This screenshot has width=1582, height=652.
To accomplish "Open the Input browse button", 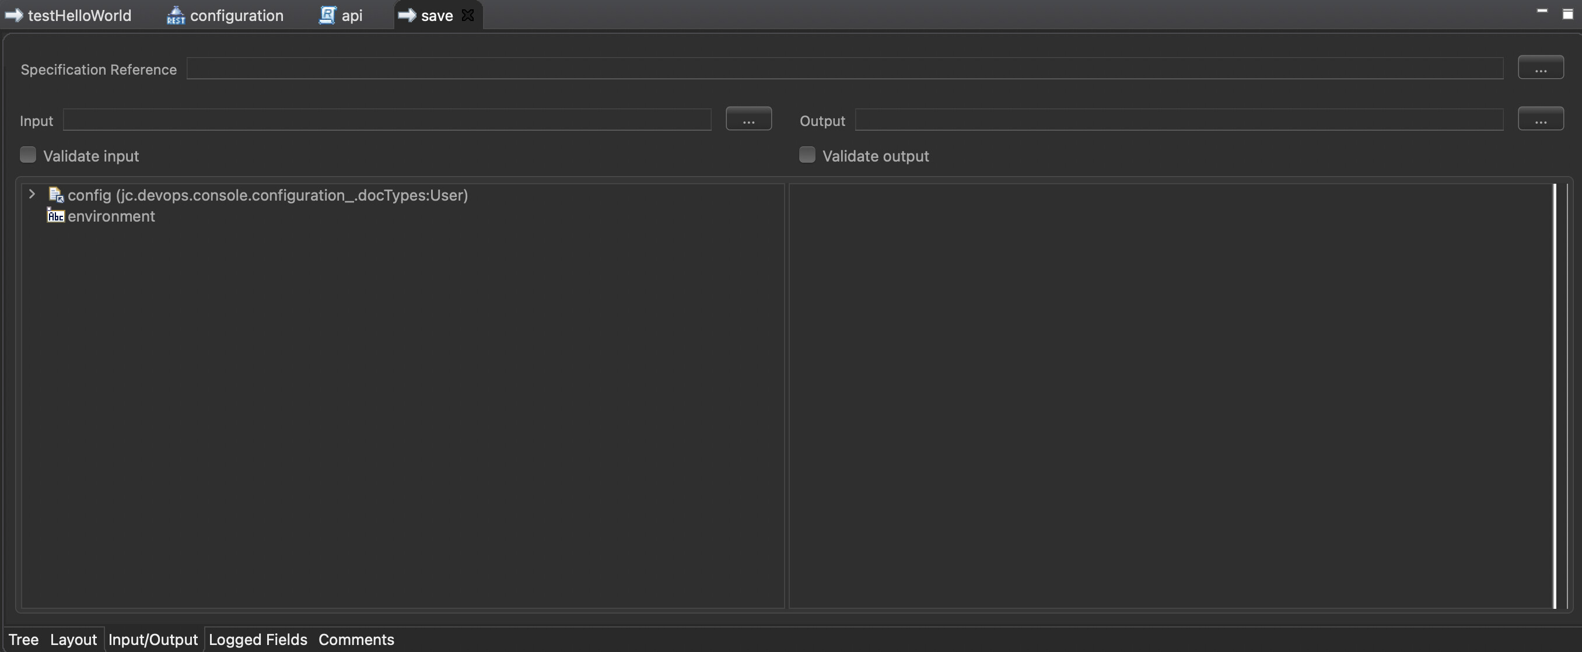I will [748, 119].
